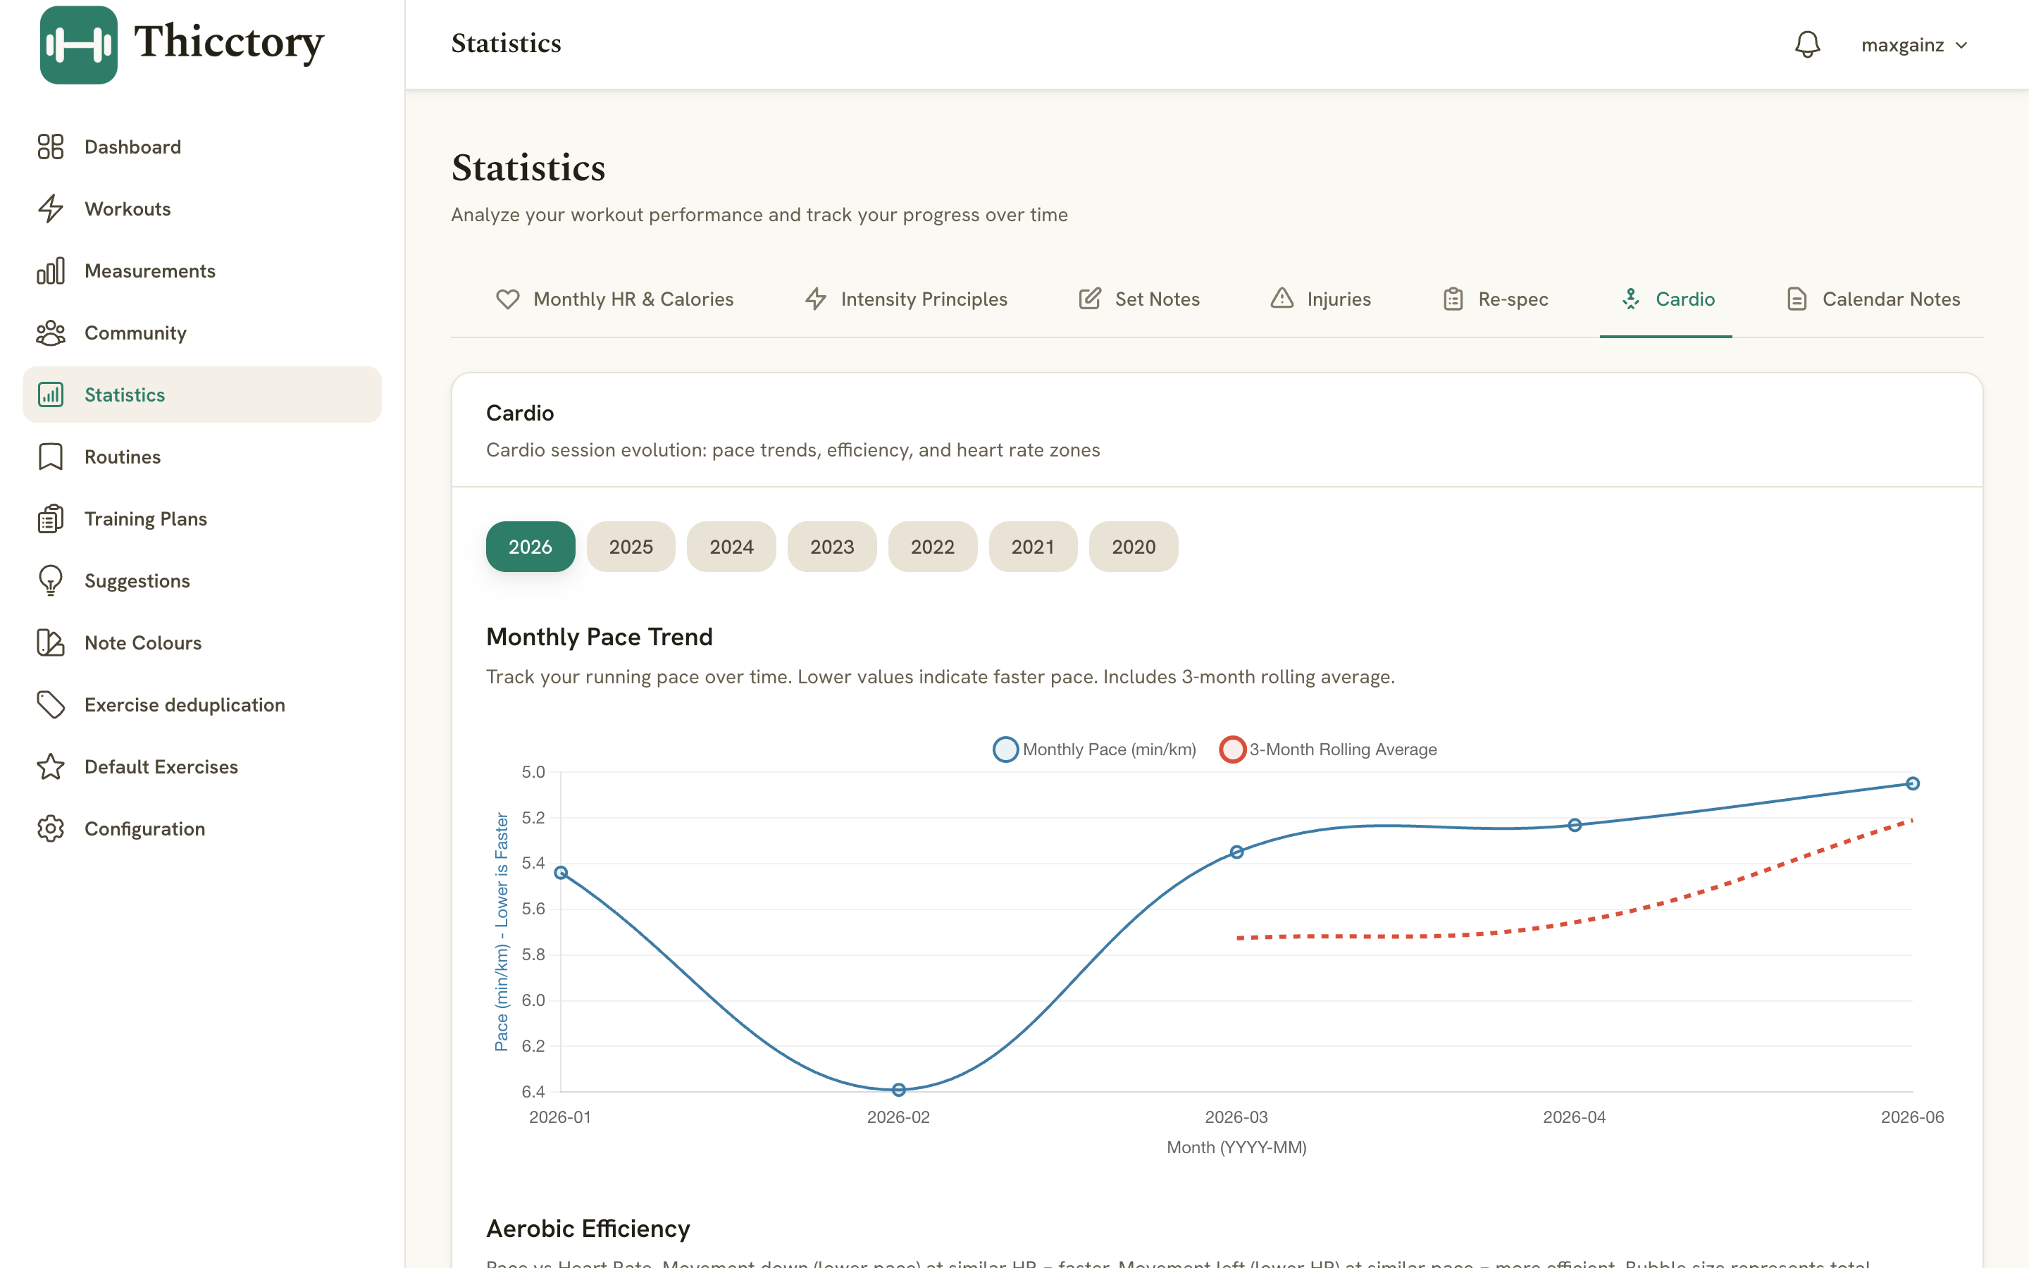Viewport: 2029px width, 1268px height.
Task: Open Default Exercises page
Action: click(202, 766)
